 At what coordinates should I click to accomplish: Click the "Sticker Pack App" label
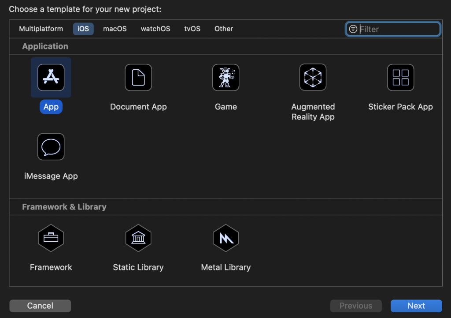(400, 107)
